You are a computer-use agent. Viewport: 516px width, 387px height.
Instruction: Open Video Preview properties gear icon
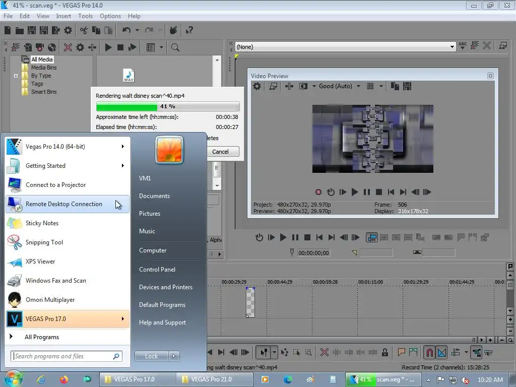(256, 86)
